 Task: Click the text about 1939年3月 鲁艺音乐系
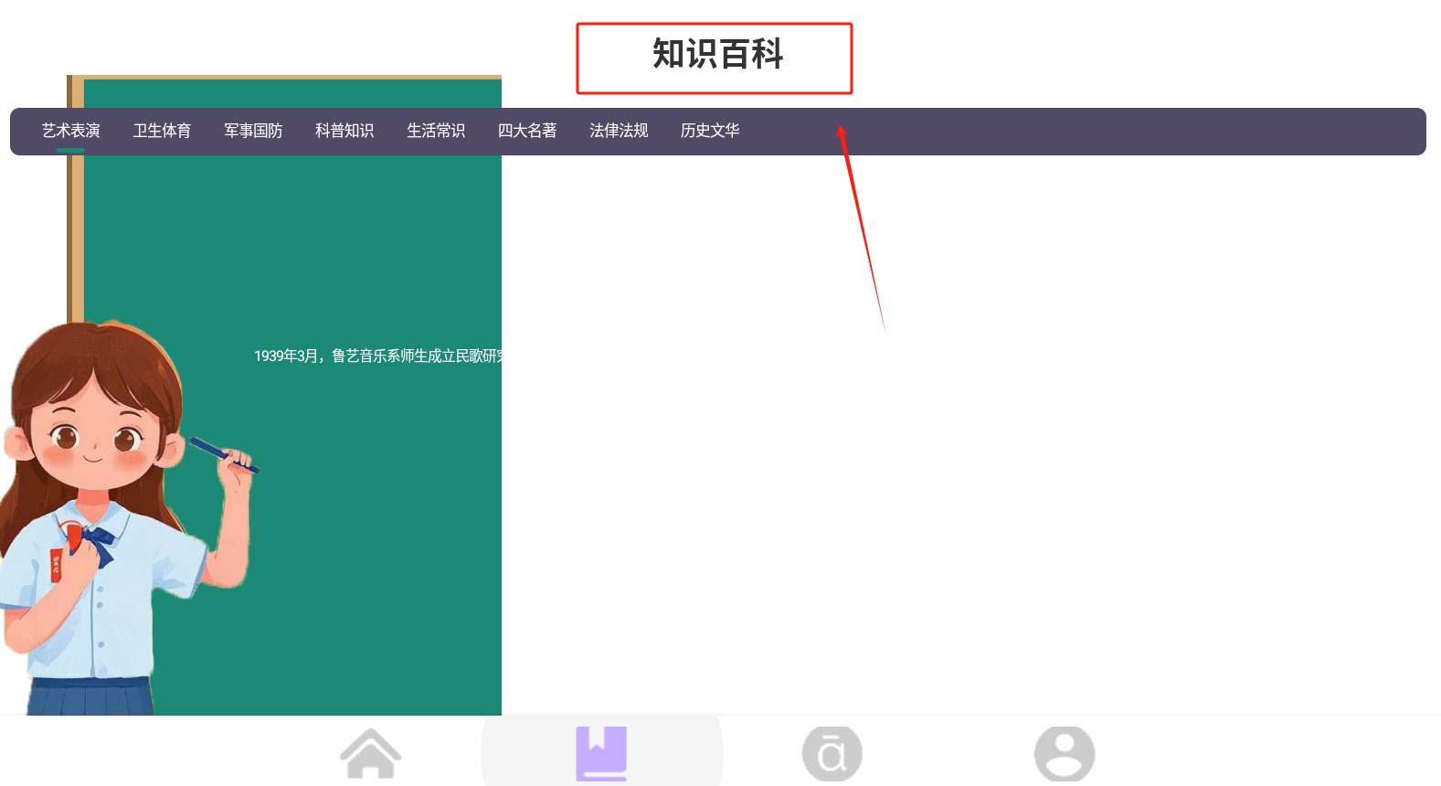point(377,356)
